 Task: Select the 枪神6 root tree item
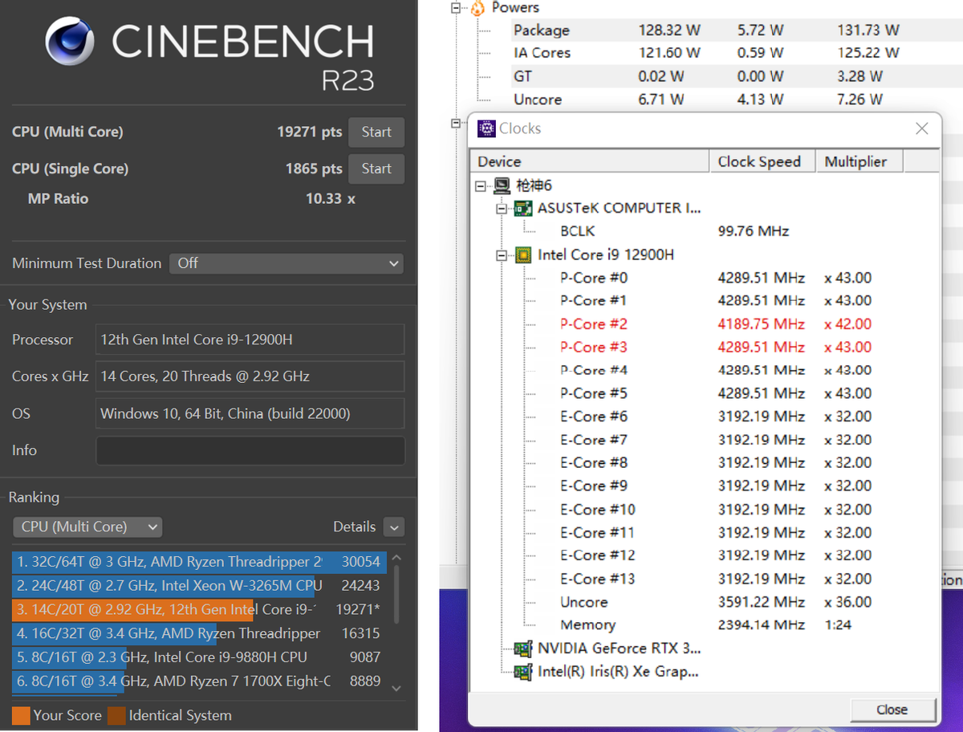pos(534,185)
